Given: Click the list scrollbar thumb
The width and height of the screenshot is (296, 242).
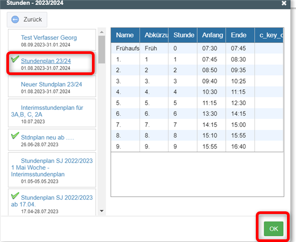Looking at the screenshot, I should pos(101,50).
